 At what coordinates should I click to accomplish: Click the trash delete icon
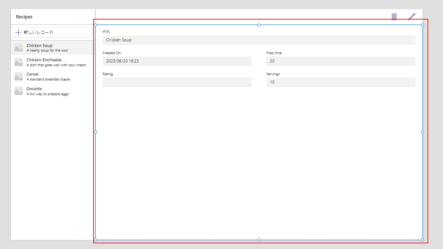(394, 17)
